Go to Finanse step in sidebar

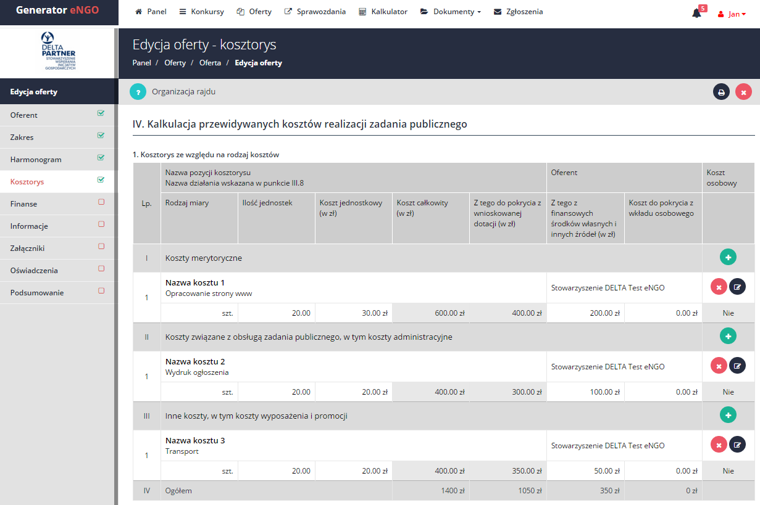[x=57, y=204]
